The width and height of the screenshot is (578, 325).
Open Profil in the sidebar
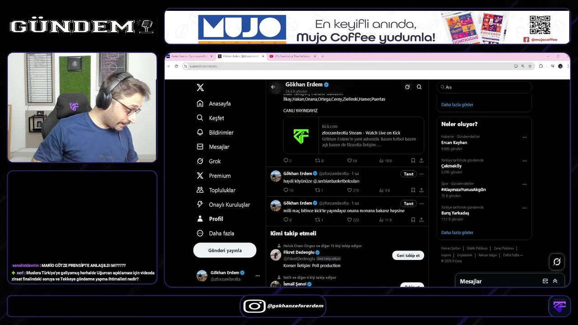click(x=210, y=219)
